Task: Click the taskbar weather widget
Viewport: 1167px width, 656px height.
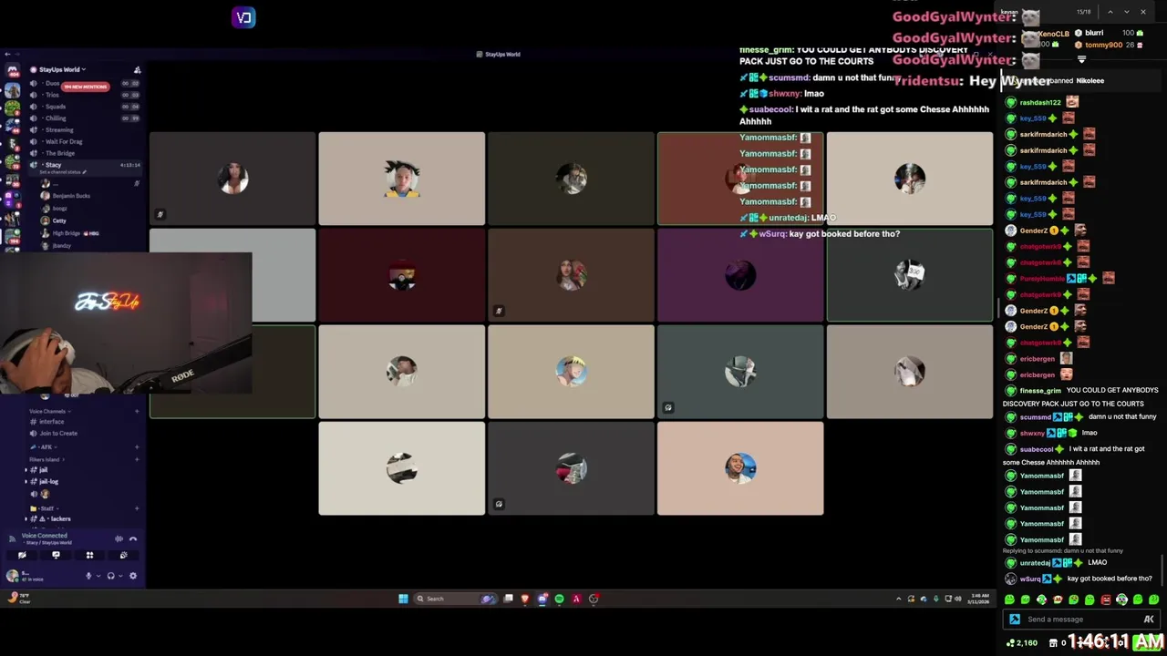Action: (18, 598)
